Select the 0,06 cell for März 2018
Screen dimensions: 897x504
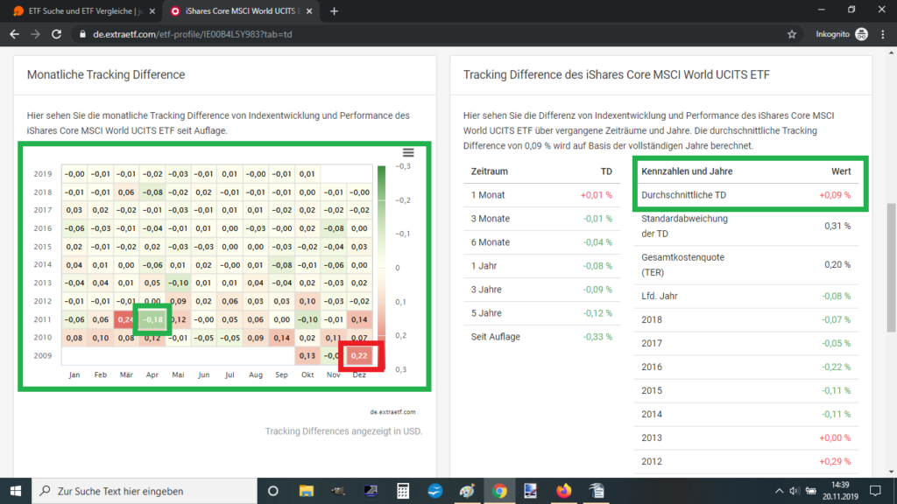(126, 192)
